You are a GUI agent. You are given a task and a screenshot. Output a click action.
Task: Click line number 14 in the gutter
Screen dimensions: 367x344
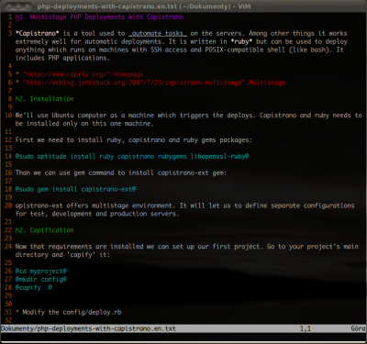pos(8,156)
